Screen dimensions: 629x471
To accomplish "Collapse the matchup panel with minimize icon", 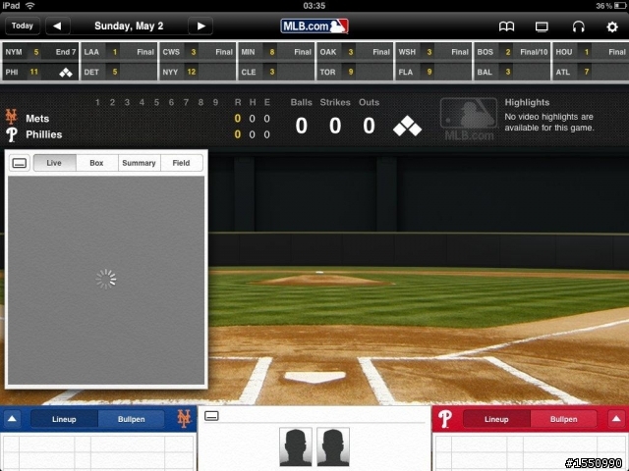I will click(211, 416).
